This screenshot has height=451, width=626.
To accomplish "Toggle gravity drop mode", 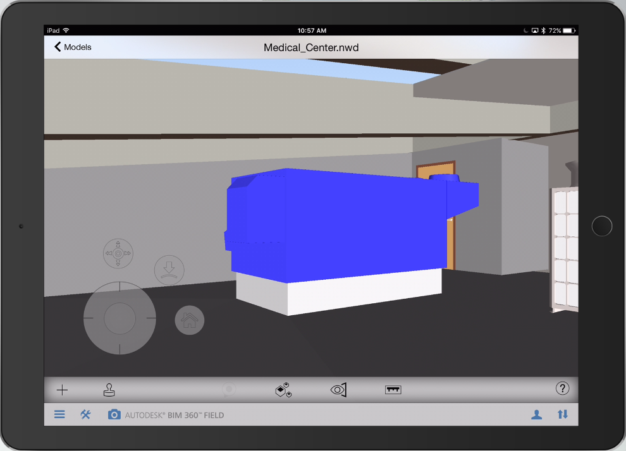I will (x=169, y=270).
